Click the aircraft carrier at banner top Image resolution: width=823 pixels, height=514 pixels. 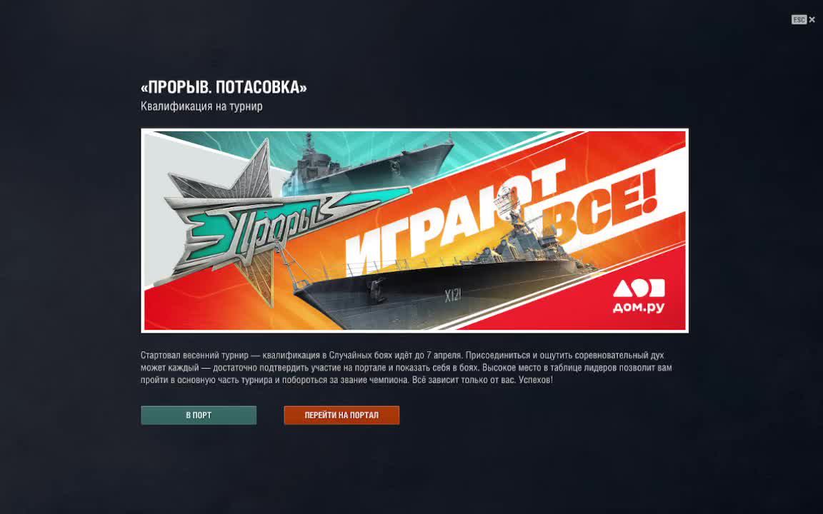coord(367,163)
